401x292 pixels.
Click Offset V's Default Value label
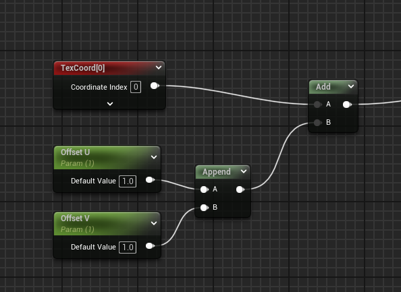click(x=93, y=247)
